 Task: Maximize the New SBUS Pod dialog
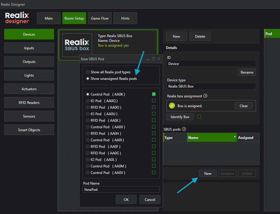coord(154,59)
